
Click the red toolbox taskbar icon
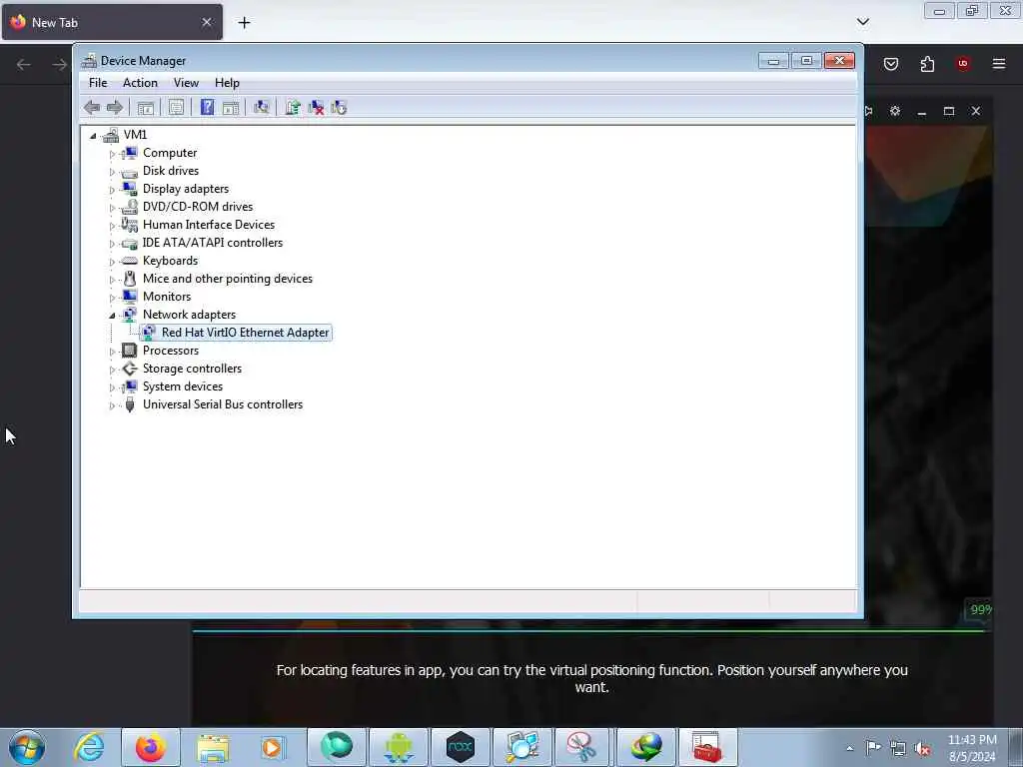click(708, 747)
